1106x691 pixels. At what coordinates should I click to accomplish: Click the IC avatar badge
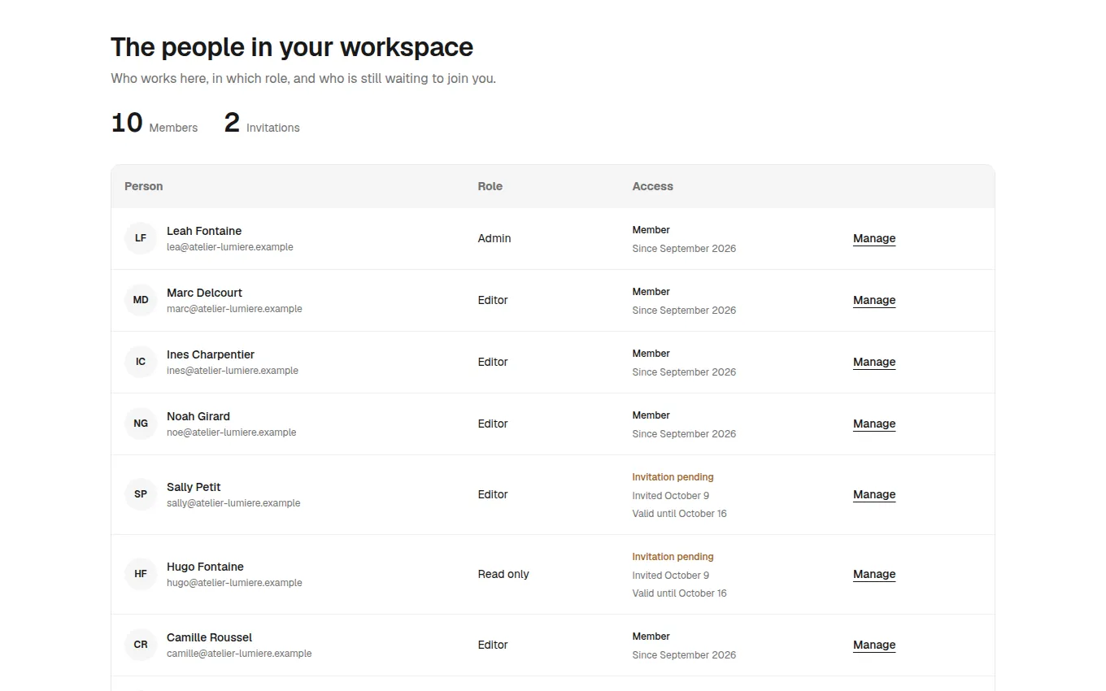141,362
